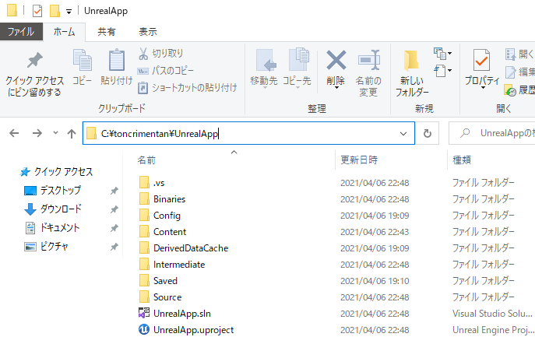The image size is (535, 337).
Task: Click Visual Studio icon of UnrealApp.sln
Action: click(144, 313)
